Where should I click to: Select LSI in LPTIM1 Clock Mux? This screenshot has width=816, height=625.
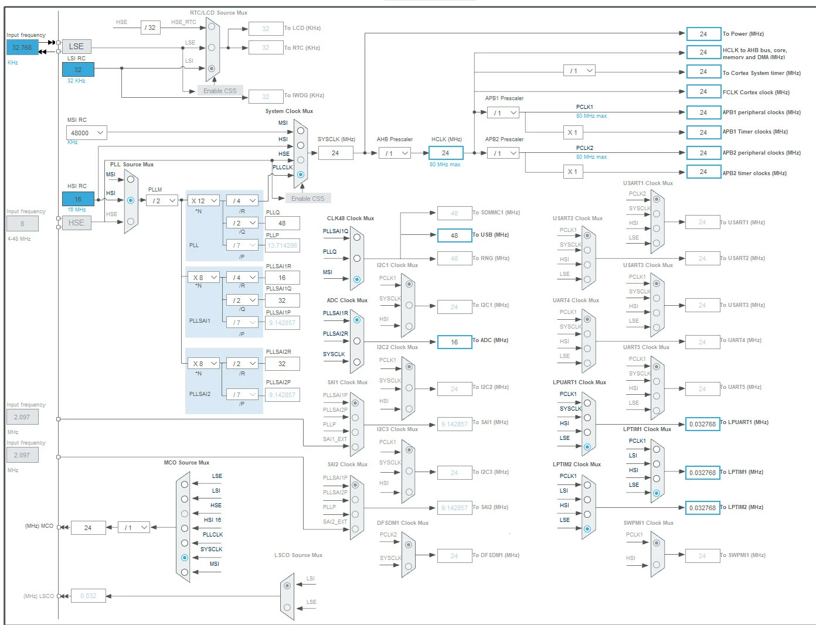(656, 464)
